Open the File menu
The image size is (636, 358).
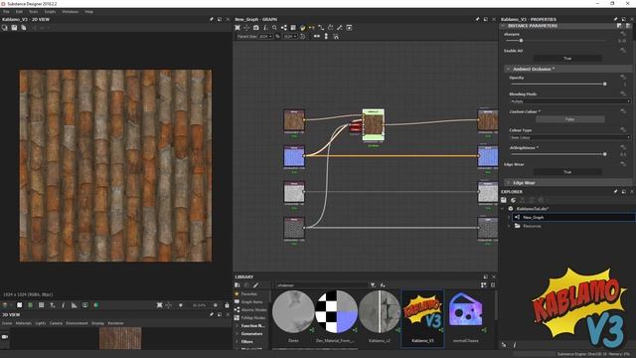[6, 12]
